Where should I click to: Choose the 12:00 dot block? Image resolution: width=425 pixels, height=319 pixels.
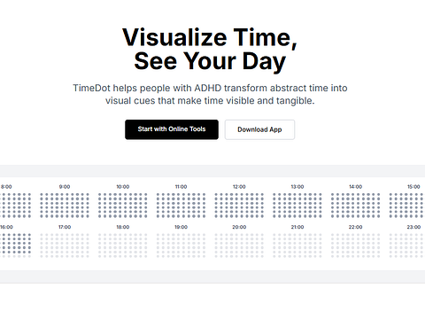[x=239, y=206]
